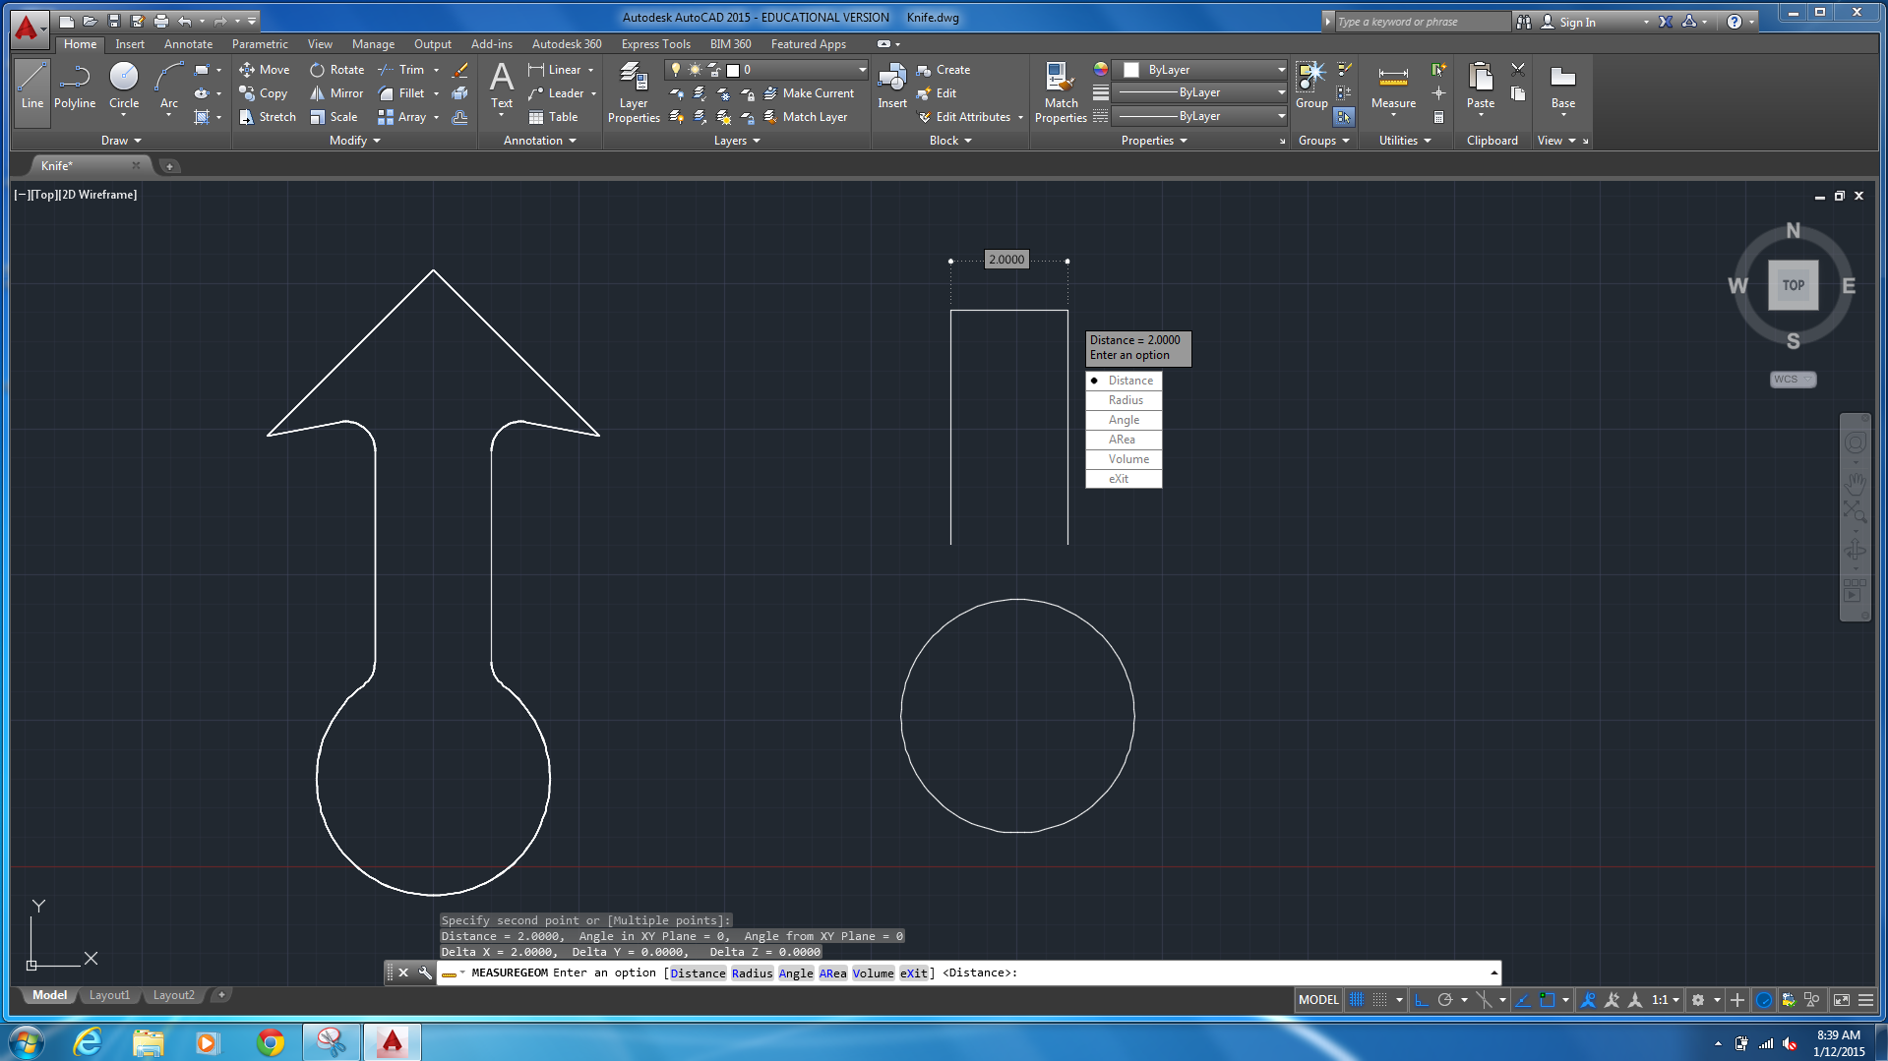Click the Group tool
Image resolution: width=1888 pixels, height=1061 pixels.
tap(1311, 86)
